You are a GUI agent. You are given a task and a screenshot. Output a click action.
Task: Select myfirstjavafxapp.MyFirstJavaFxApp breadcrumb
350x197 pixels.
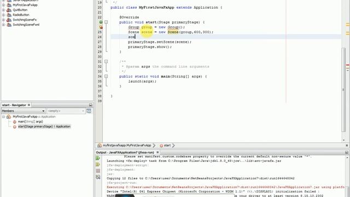(127, 146)
